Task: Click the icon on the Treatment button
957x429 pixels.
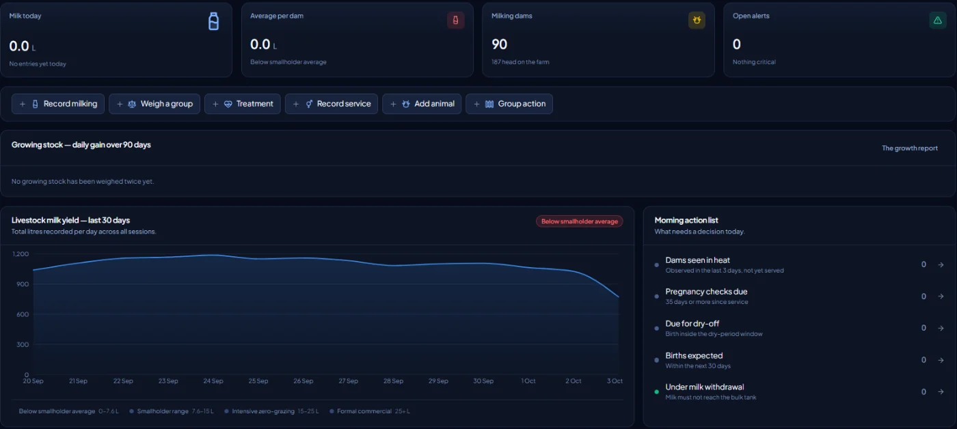Action: click(x=228, y=104)
